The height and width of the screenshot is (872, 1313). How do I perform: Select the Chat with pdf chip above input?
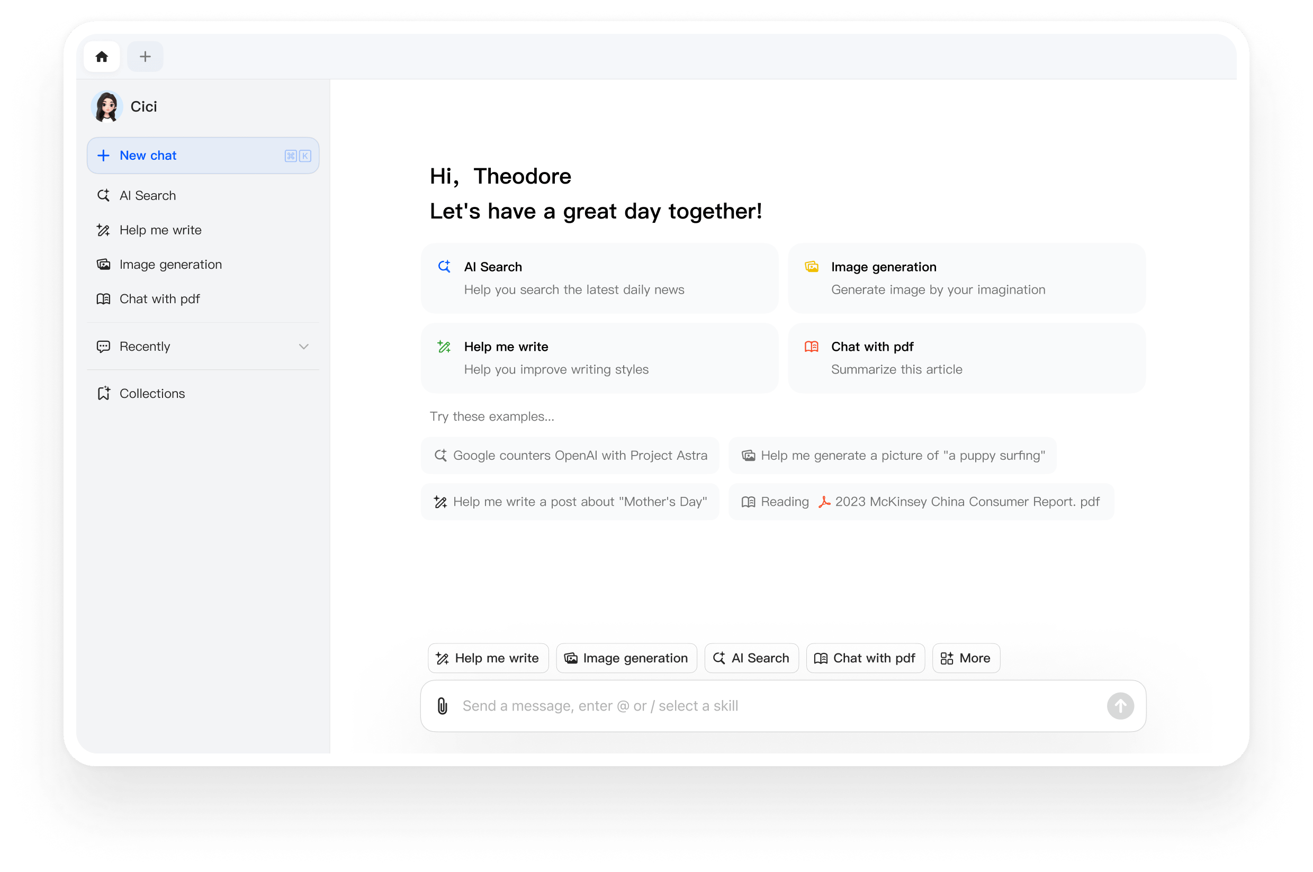tap(865, 658)
